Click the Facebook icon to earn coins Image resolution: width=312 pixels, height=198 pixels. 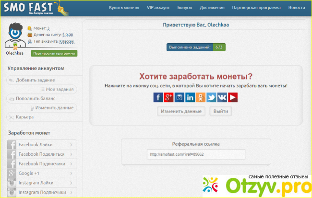(158, 97)
